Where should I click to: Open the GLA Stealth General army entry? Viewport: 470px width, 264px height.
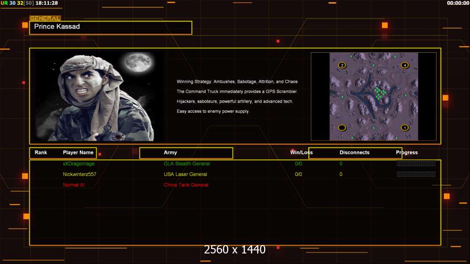coord(187,164)
